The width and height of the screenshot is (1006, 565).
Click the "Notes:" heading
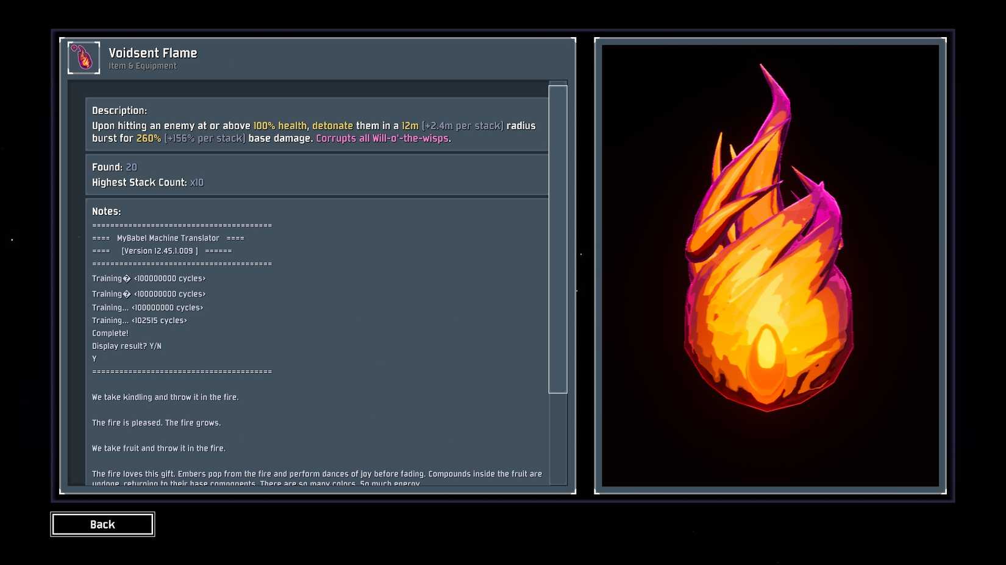107,211
